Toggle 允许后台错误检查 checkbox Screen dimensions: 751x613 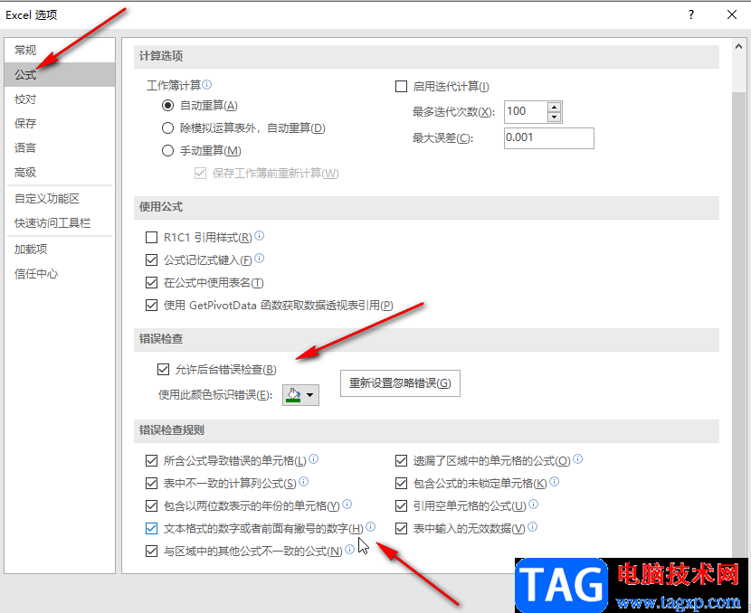coord(164,370)
